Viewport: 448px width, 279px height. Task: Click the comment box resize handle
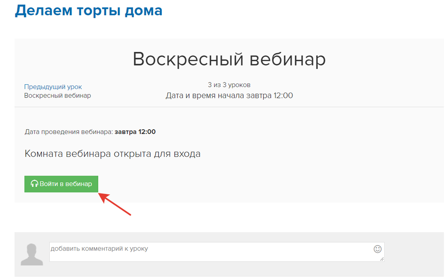click(x=382, y=259)
